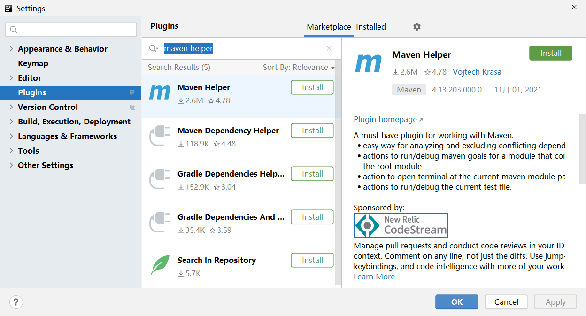Click the large Maven Helper logo in the details pane

368,63
